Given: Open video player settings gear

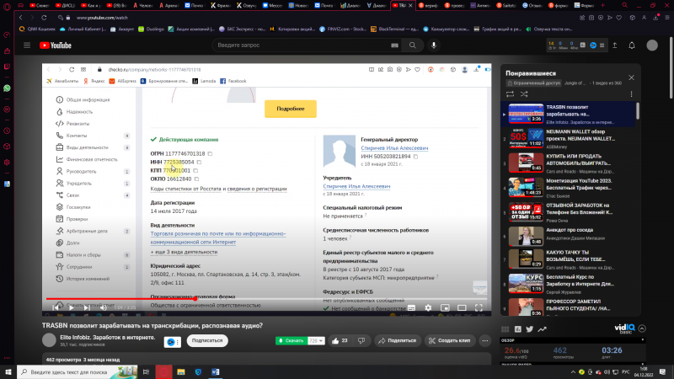Looking at the screenshot, I should point(428,307).
